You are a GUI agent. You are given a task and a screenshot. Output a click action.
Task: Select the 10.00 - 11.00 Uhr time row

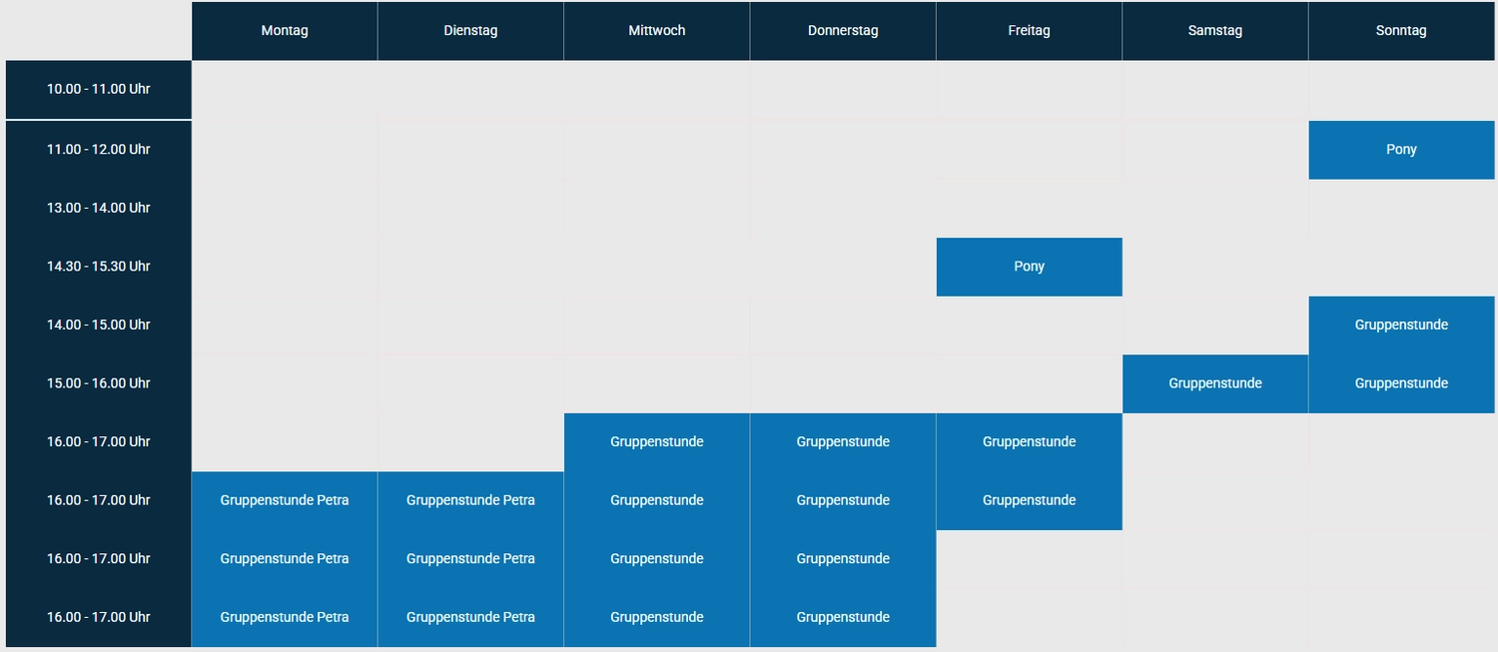(x=99, y=89)
